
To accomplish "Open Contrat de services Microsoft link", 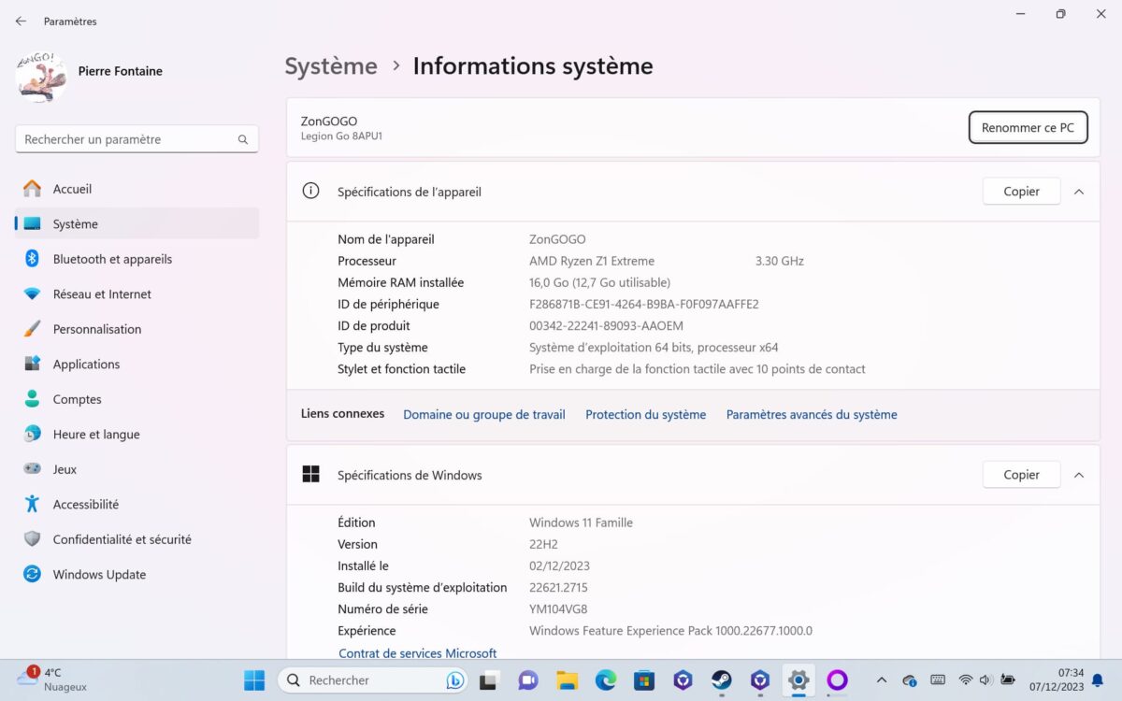I will (x=418, y=653).
